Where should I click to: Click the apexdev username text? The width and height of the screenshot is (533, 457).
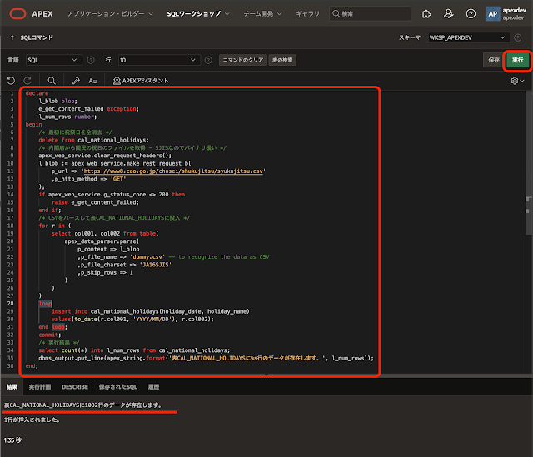515,10
